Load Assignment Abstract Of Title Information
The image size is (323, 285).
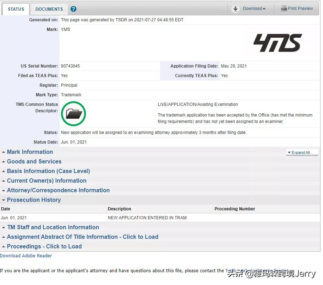coord(83,237)
